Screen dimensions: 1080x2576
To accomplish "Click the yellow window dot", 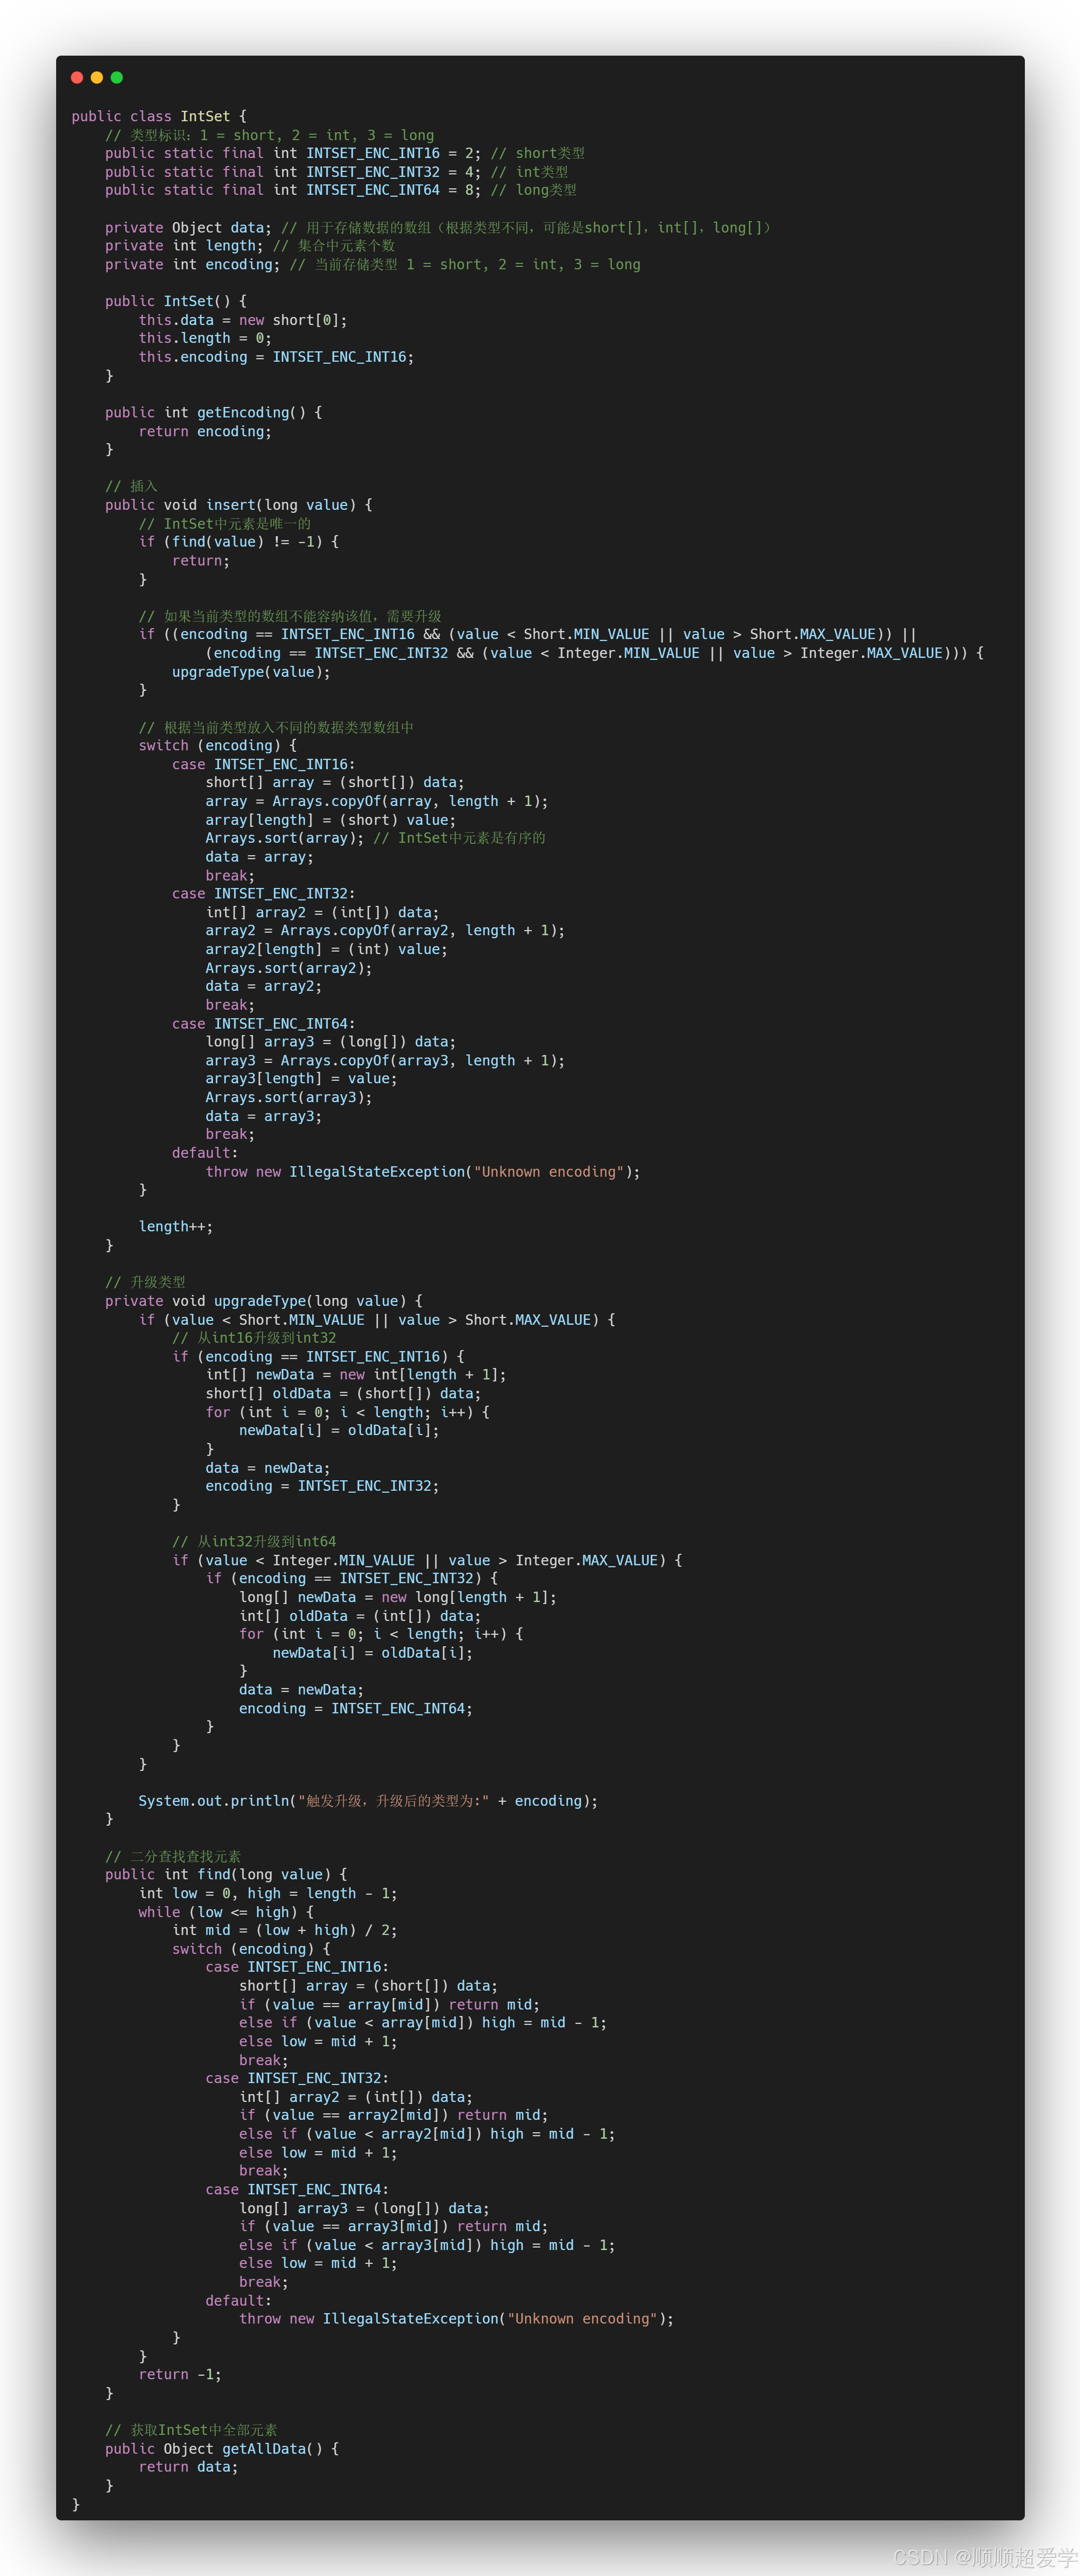I will (97, 77).
